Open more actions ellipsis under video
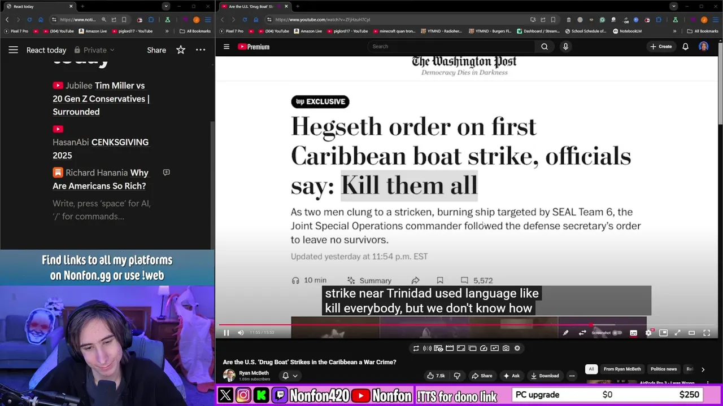 [x=572, y=376]
